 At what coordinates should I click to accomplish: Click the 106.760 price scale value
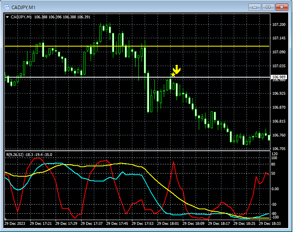tap(279, 135)
